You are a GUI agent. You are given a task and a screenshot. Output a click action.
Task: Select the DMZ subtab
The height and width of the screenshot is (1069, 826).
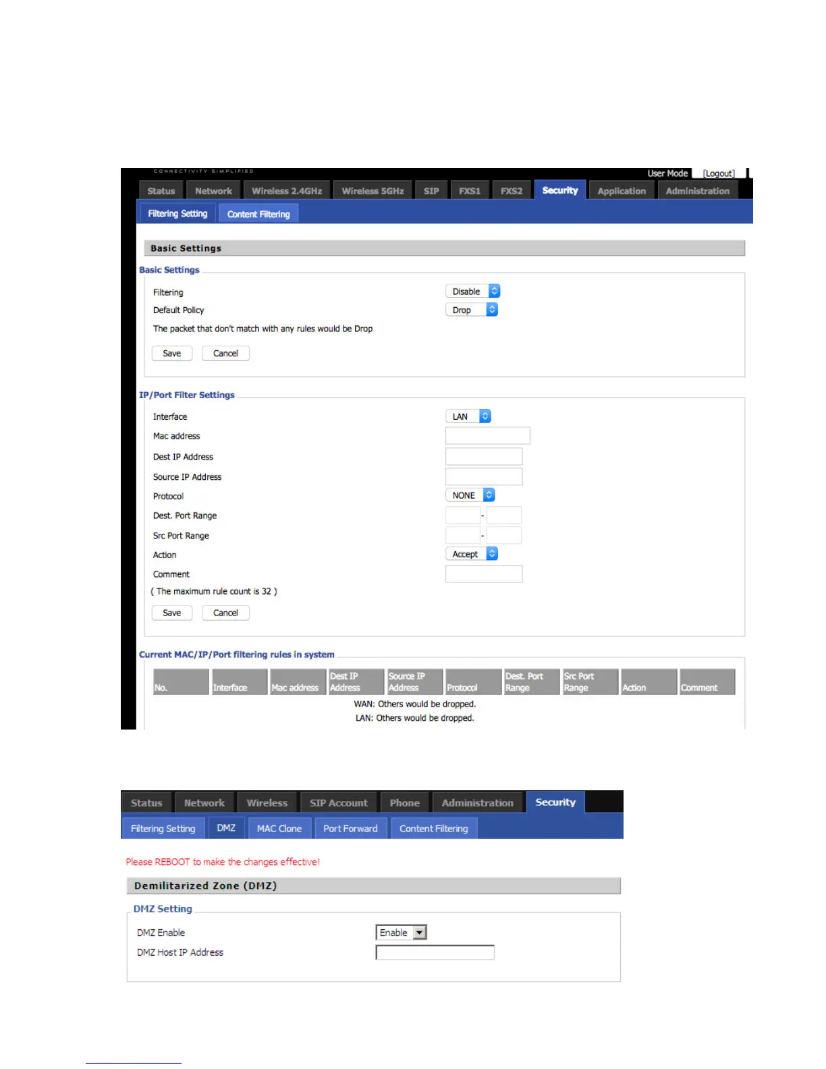226,827
